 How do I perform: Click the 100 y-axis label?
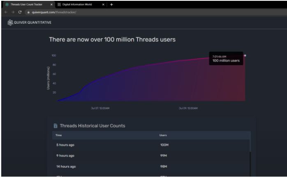(53, 55)
